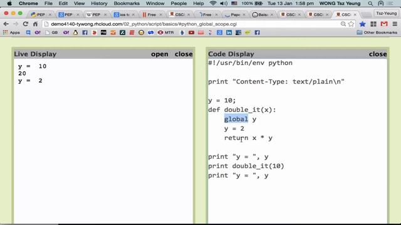Click the volume icon in the menu bar
Image resolution: width=401 pixels, height=225 pixels.
224,4
